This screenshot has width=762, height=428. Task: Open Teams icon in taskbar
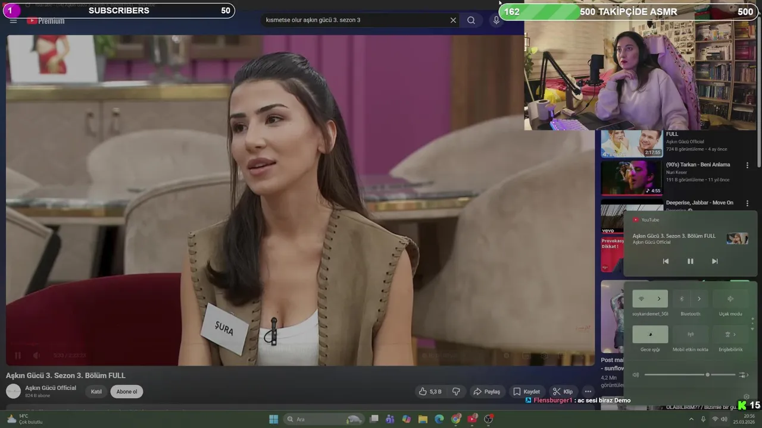coord(390,419)
